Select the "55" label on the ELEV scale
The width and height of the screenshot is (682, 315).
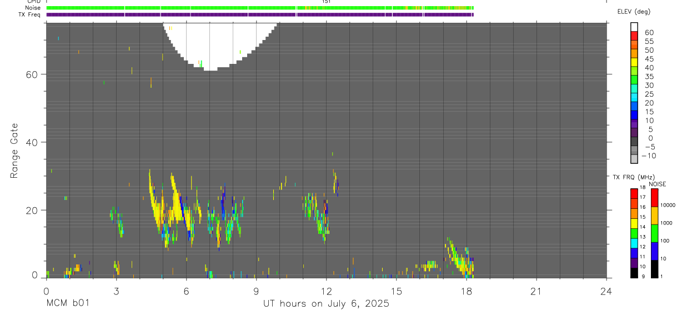[649, 42]
